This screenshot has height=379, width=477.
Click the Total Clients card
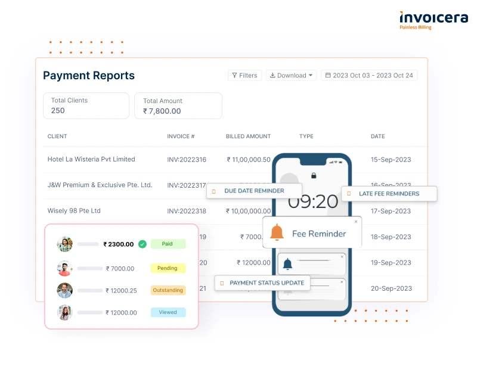click(86, 105)
